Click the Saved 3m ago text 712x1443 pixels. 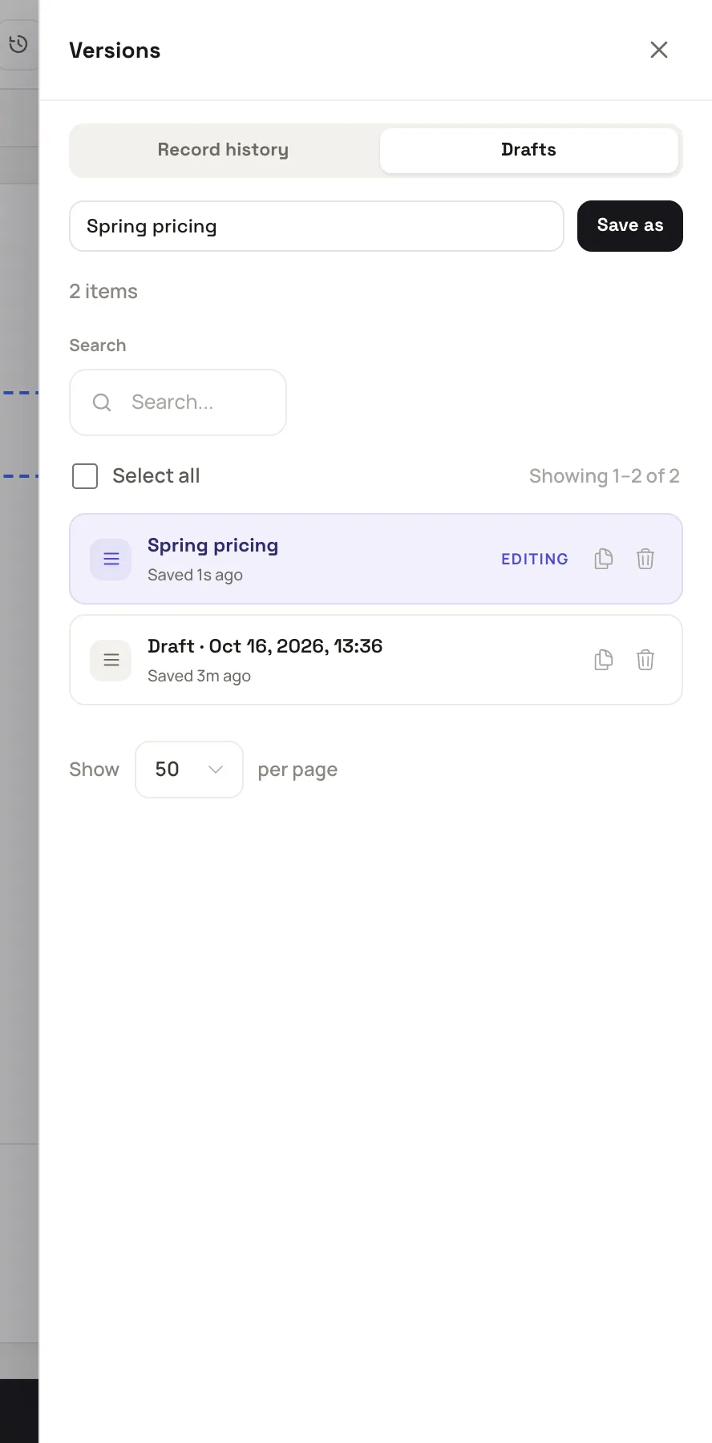pos(199,676)
